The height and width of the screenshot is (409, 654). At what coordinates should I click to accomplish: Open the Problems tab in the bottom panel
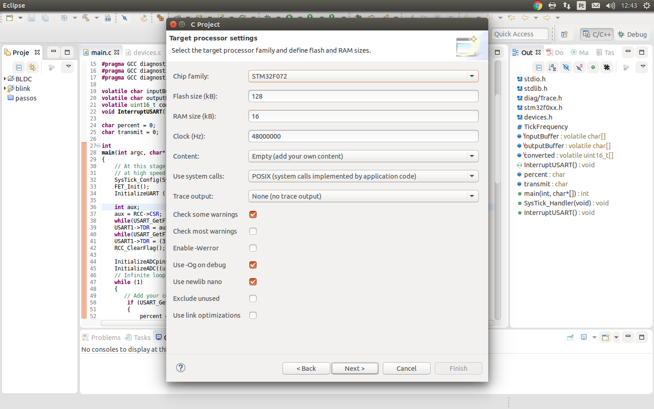coord(101,337)
